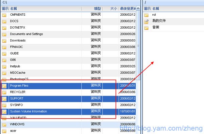This screenshot has width=204, height=134.
Task: Select the DOCS folder name
Action: (14, 21)
